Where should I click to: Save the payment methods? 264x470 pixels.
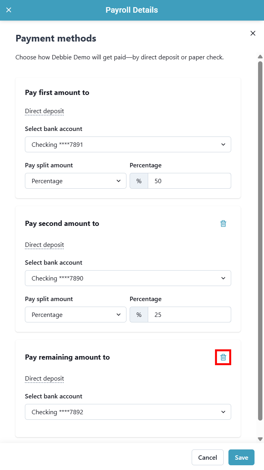click(241, 458)
